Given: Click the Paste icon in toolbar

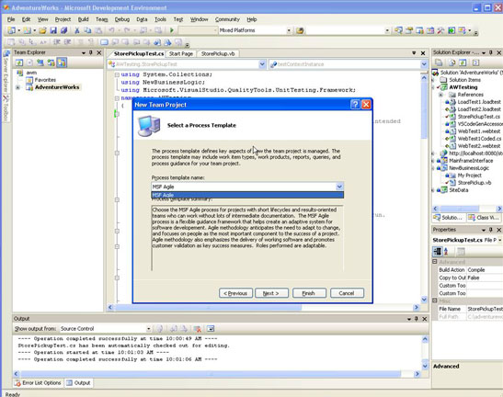Looking at the screenshot, I should click(x=98, y=30).
